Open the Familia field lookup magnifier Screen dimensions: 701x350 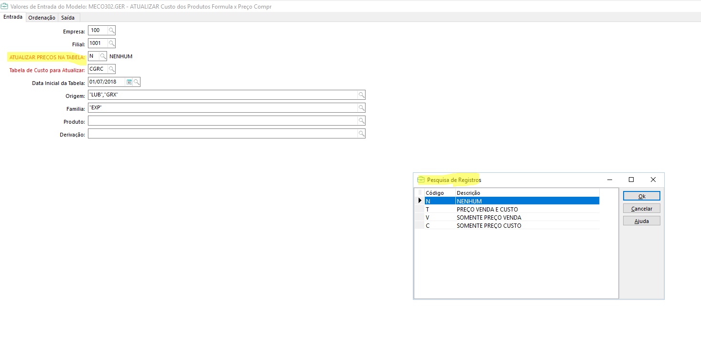click(x=361, y=108)
